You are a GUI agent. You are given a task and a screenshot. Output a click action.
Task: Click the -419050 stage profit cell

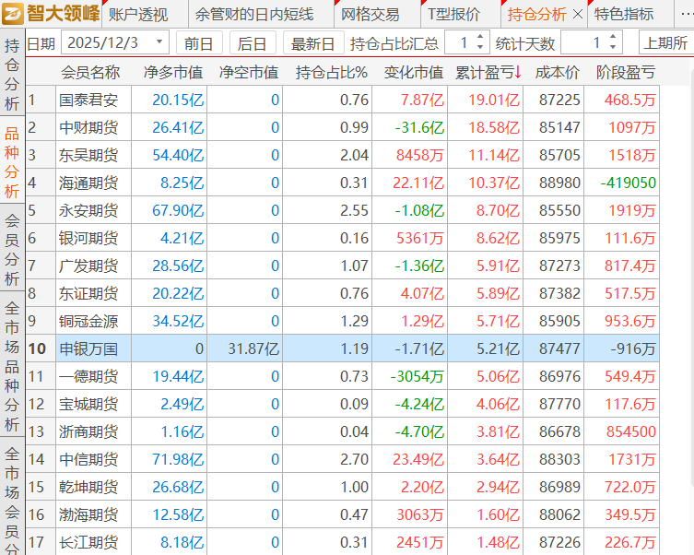[622, 183]
